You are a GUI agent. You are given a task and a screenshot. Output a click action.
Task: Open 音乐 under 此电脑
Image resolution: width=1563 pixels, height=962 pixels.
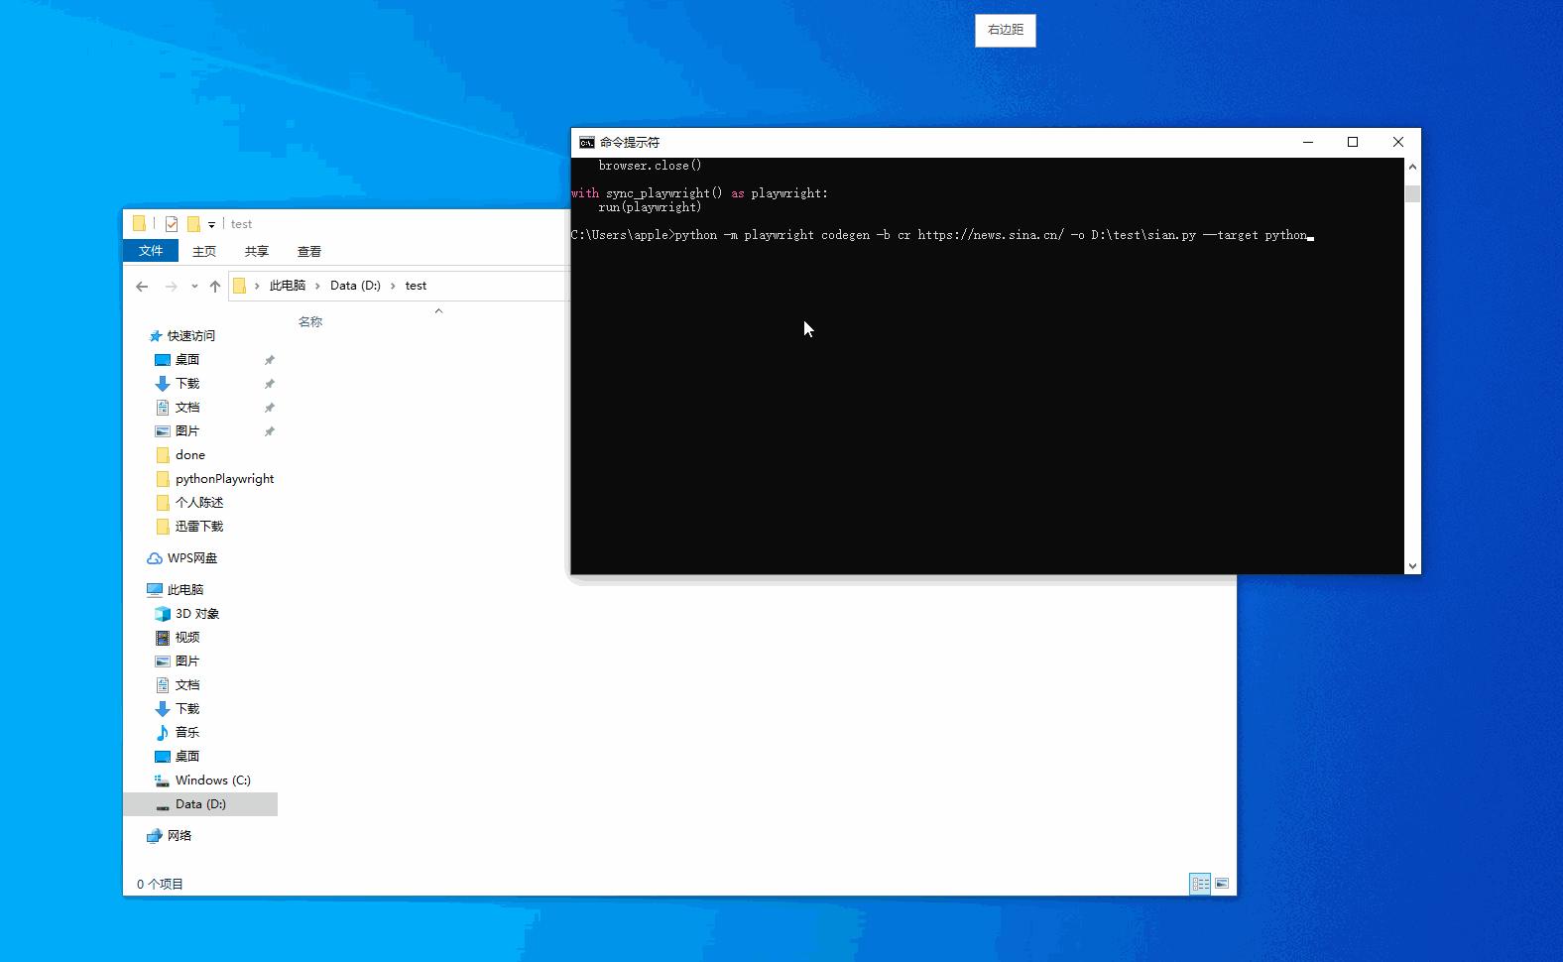click(187, 733)
